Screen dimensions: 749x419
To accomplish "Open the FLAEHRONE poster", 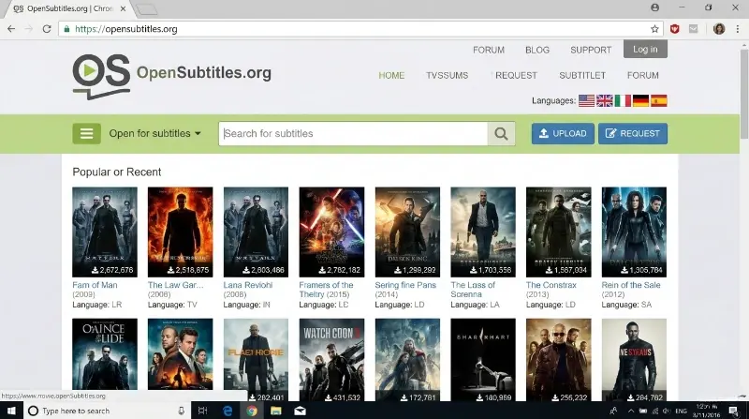I will coord(256,360).
